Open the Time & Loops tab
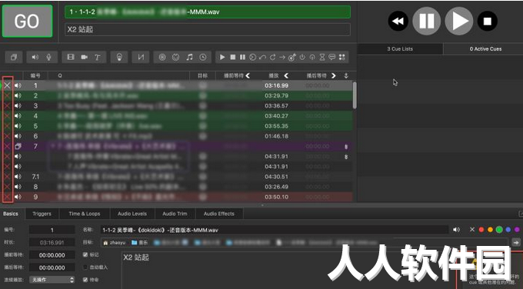Viewport: 523px width, 289px height. click(85, 214)
